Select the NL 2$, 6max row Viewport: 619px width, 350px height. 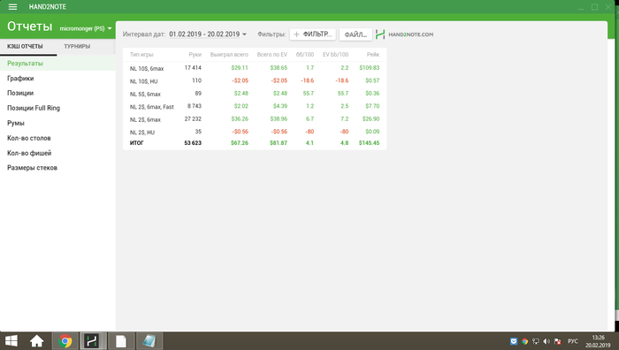[x=255, y=119]
